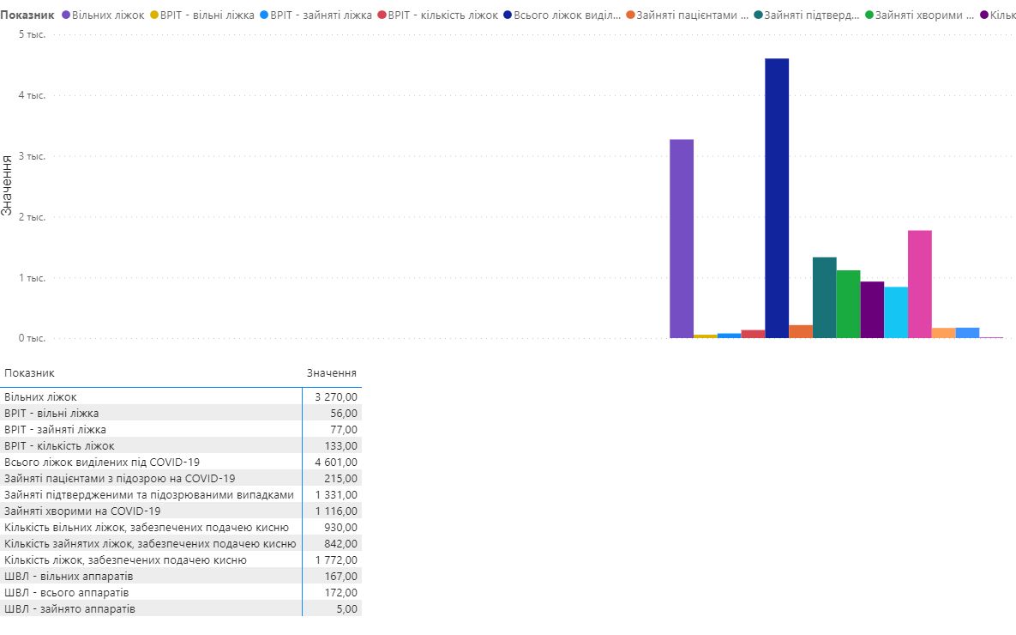The width and height of the screenshot is (1016, 635).
Task: Select the green bar in the chart
Action: point(848,304)
